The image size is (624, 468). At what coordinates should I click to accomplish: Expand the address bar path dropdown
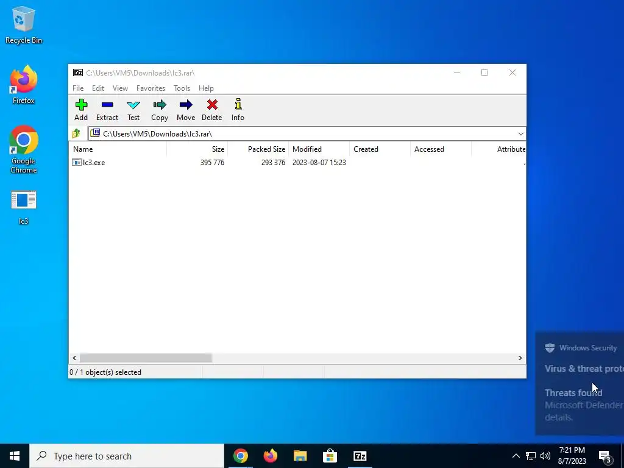[x=520, y=133]
